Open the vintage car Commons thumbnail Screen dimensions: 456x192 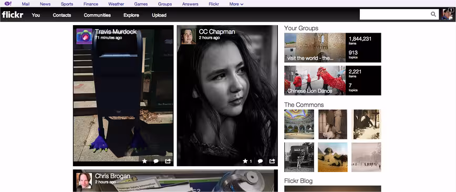pyautogui.click(x=299, y=157)
